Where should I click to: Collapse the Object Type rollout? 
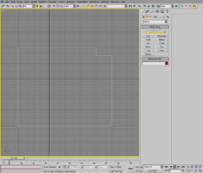(x=155, y=27)
